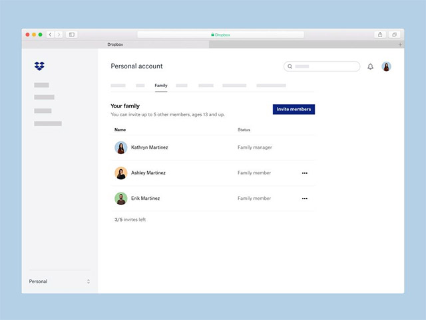Add a new browser tab

pyautogui.click(x=400, y=44)
